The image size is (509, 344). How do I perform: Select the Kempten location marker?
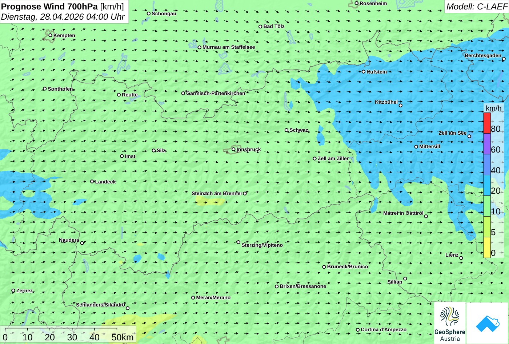(x=51, y=35)
